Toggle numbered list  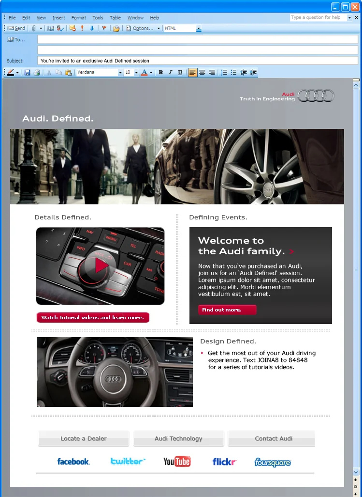(224, 72)
